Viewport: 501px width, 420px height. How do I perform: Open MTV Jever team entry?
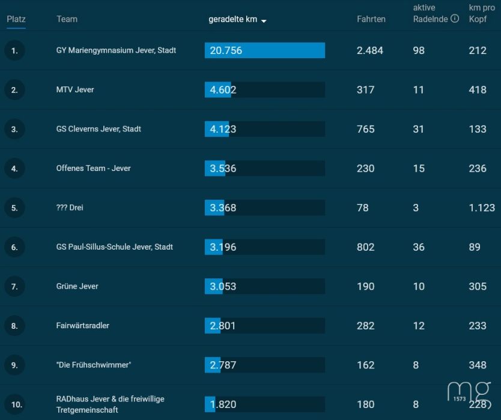pyautogui.click(x=75, y=89)
